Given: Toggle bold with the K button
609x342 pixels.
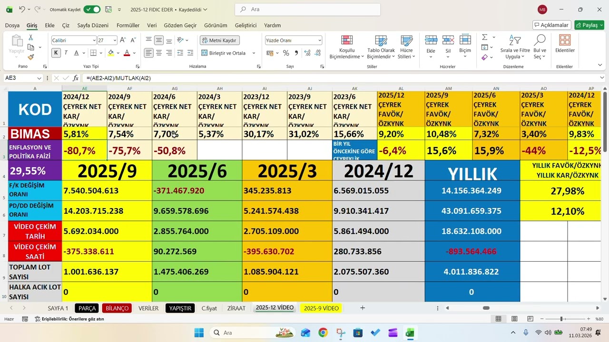Looking at the screenshot, I should click(x=56, y=53).
